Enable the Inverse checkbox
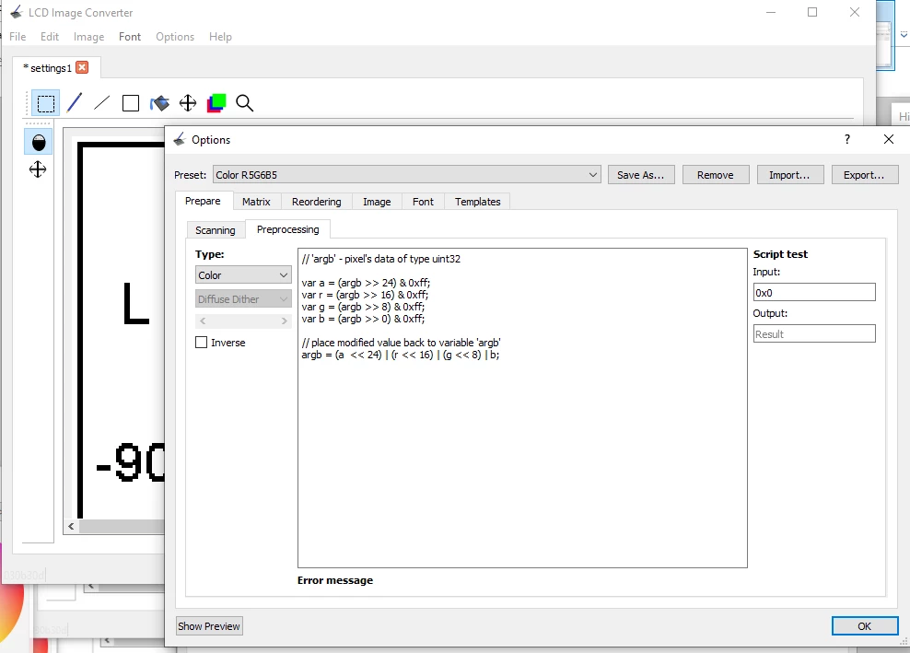This screenshot has height=653, width=910. (x=202, y=343)
